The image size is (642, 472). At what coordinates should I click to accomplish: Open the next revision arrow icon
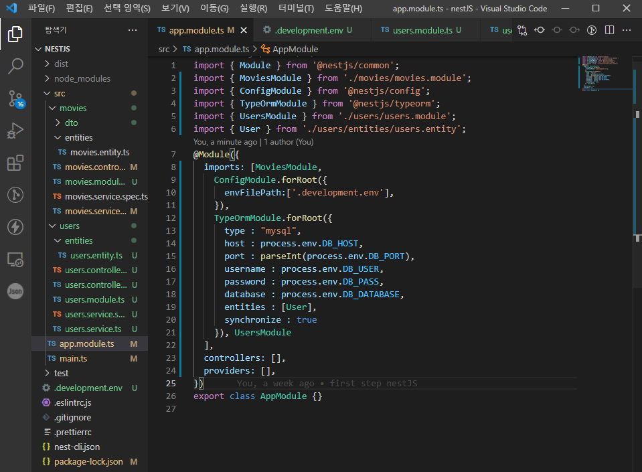574,30
